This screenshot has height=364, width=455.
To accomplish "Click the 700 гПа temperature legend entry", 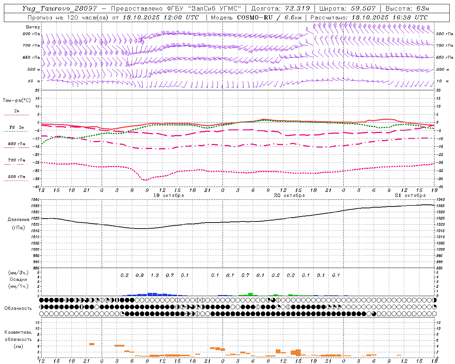I will pyautogui.click(x=16, y=161).
